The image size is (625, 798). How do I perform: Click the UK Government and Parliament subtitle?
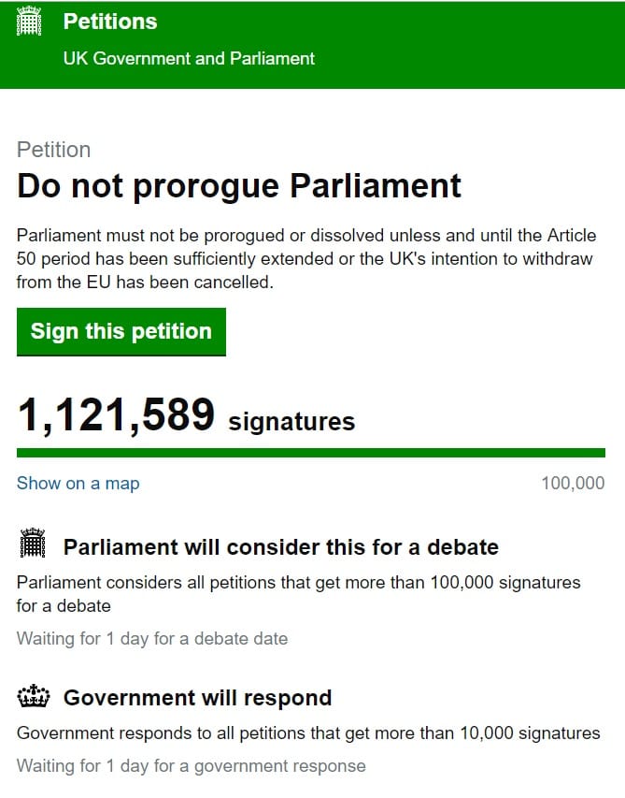click(189, 59)
